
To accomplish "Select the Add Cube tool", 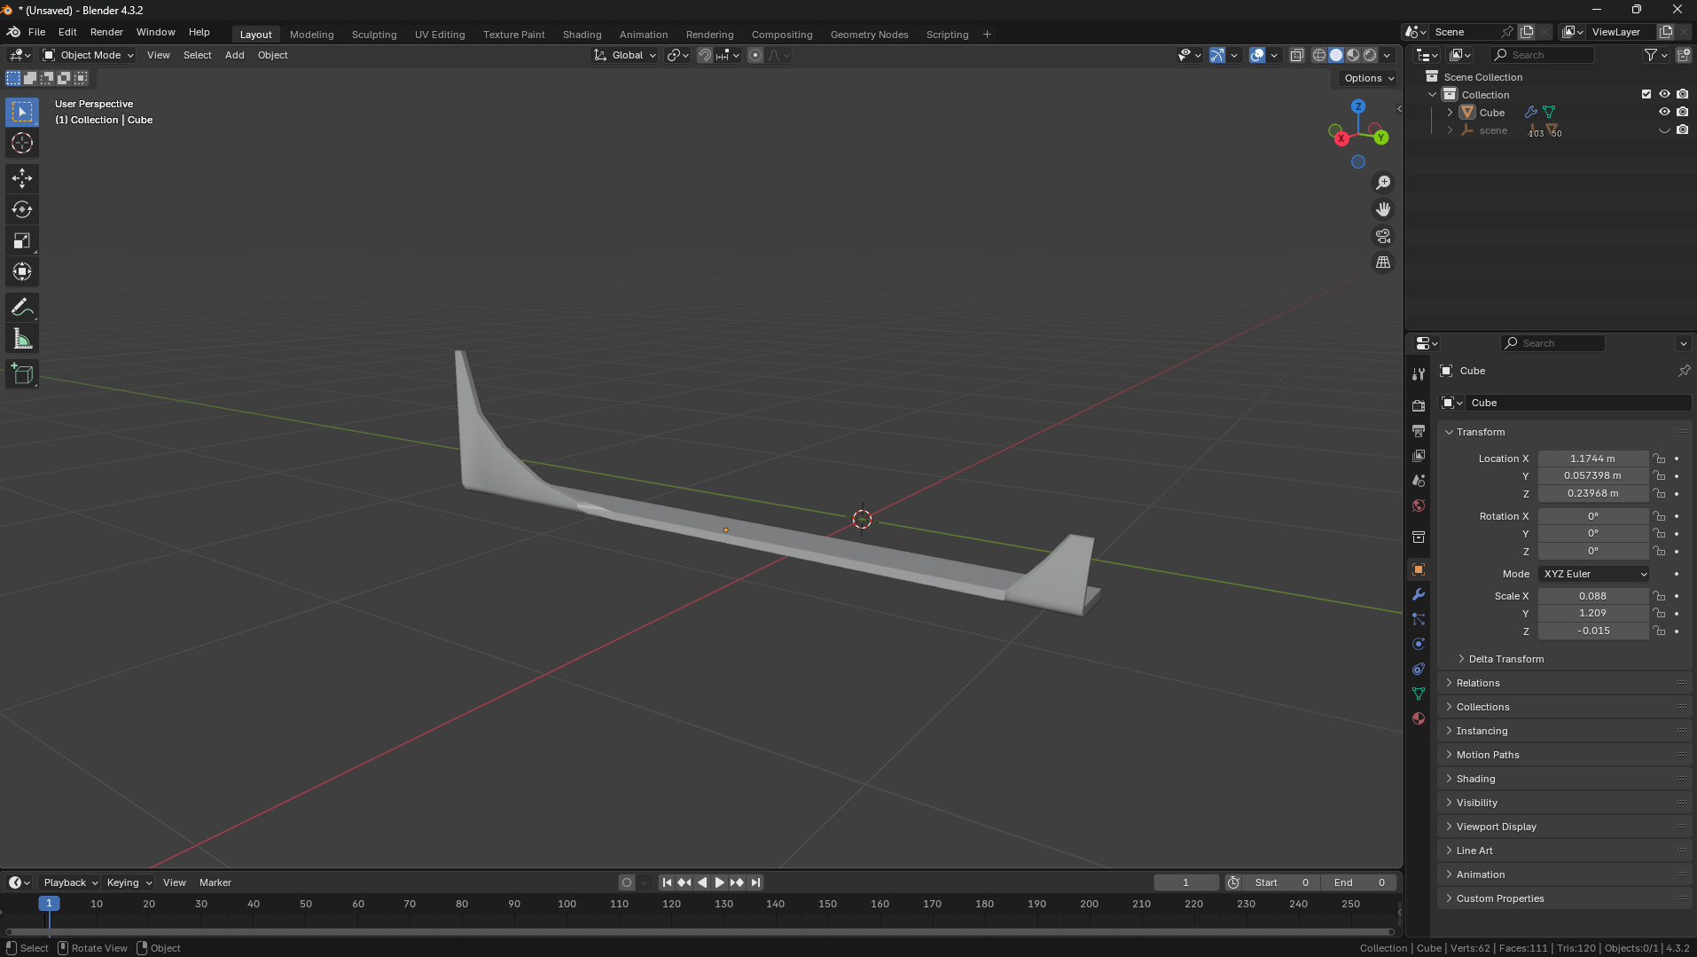I will [x=22, y=374].
